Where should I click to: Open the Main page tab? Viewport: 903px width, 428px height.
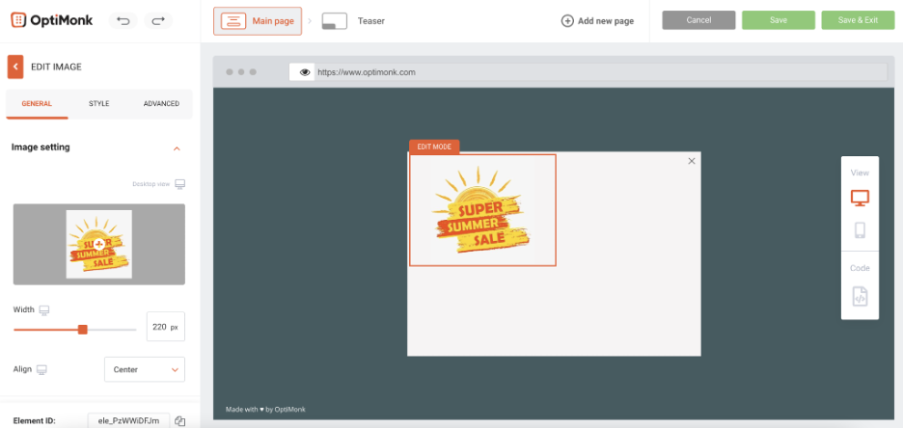point(258,21)
